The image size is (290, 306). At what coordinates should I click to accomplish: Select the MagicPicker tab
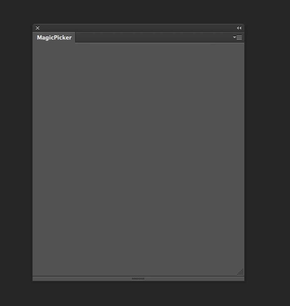coord(54,38)
